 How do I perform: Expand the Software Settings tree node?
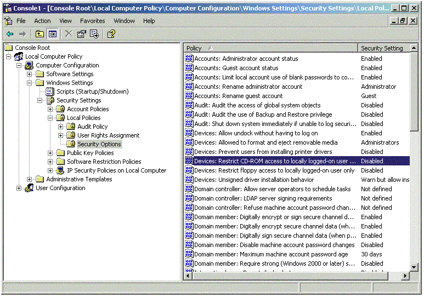[30, 74]
